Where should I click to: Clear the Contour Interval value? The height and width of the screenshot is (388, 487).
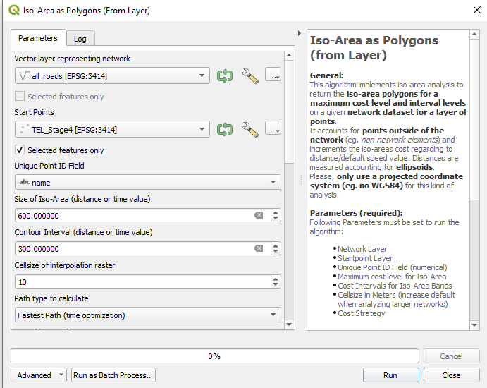coord(259,248)
